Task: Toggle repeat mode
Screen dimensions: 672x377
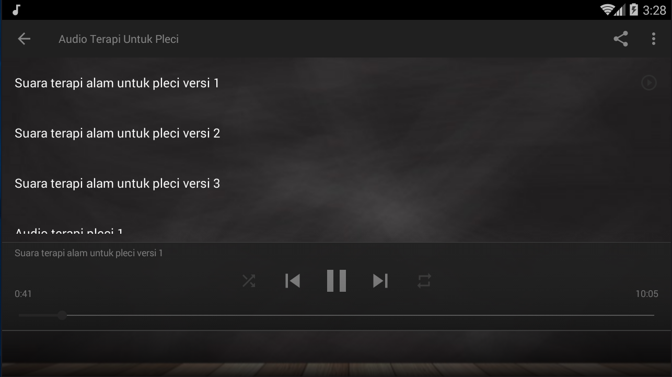Action: pyautogui.click(x=424, y=281)
